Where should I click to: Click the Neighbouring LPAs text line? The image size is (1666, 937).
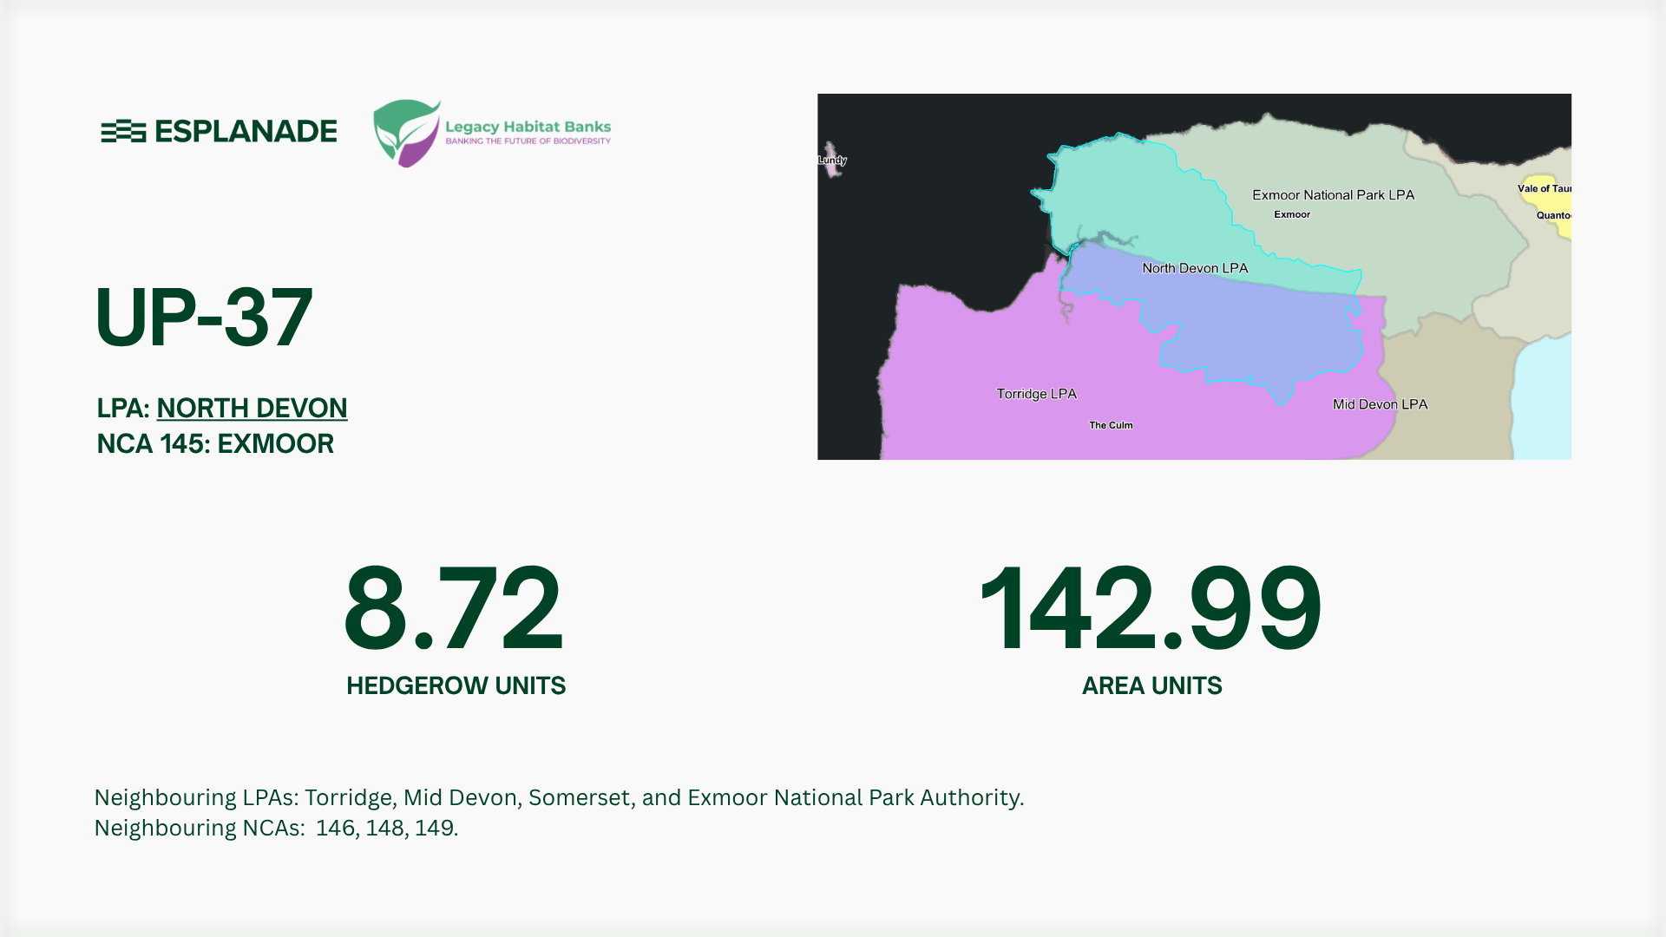pyautogui.click(x=559, y=797)
